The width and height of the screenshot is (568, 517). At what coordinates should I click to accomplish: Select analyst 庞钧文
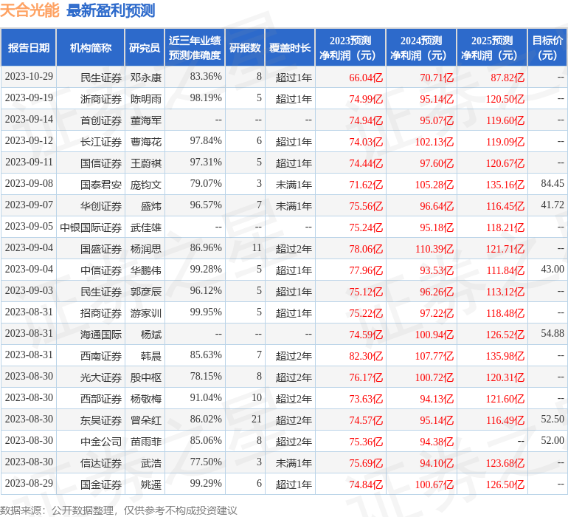146,185
